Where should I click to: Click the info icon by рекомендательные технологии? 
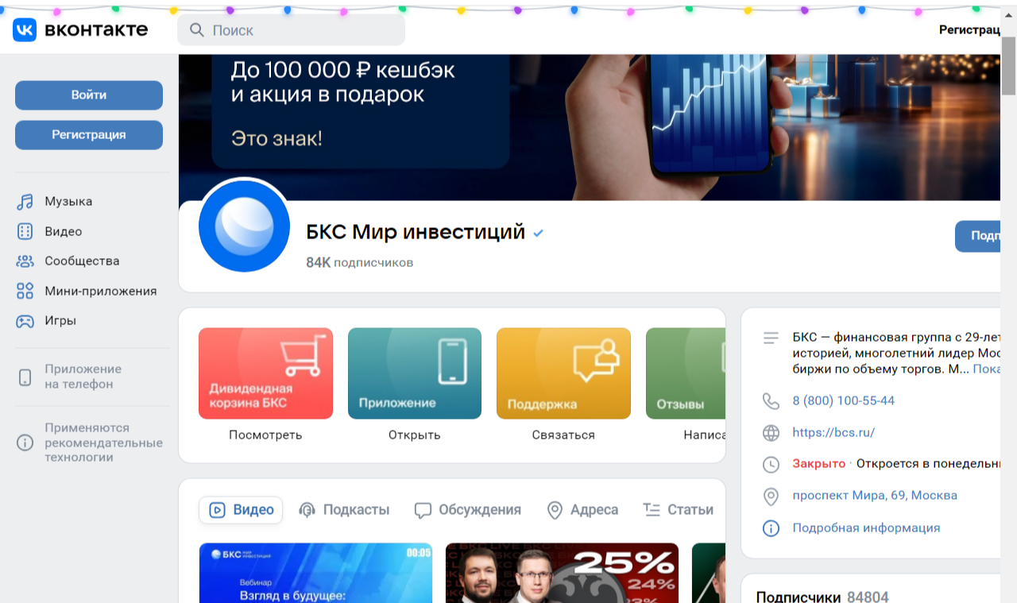click(x=25, y=443)
